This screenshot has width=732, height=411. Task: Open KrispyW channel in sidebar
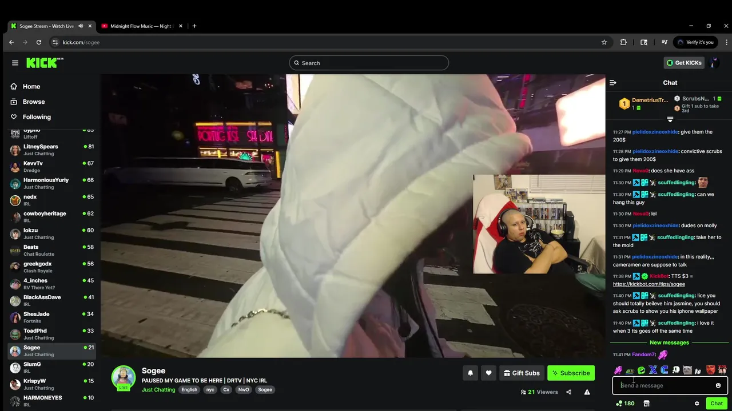(52, 384)
